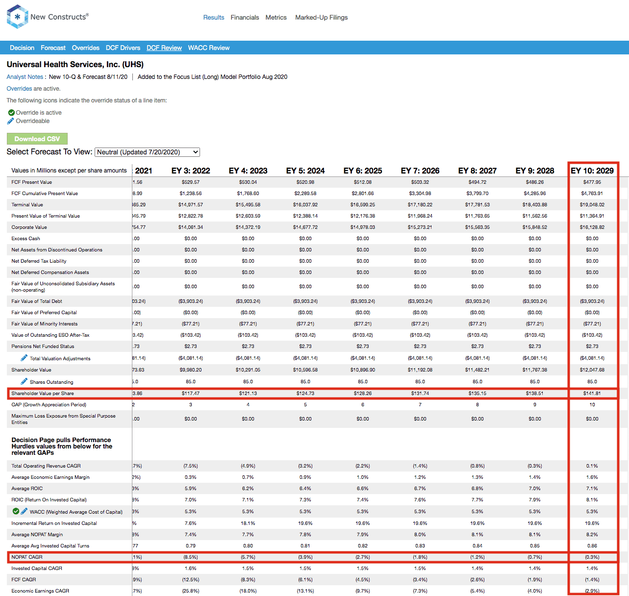
Task: Click green check icon in override legend
Action: 11,113
